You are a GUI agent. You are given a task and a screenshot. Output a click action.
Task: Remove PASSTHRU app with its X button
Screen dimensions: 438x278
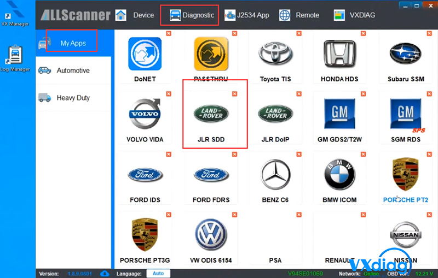pyautogui.click(x=235, y=33)
